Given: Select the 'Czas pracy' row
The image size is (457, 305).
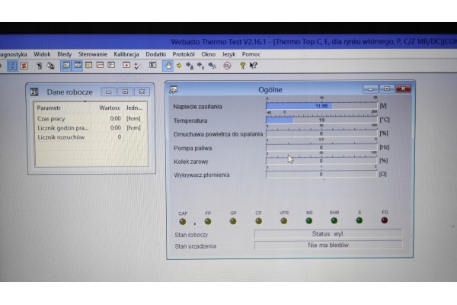Looking at the screenshot, I should (x=91, y=118).
